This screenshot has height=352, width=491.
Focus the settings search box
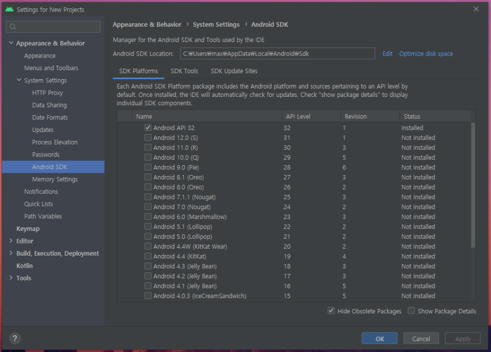click(x=53, y=27)
